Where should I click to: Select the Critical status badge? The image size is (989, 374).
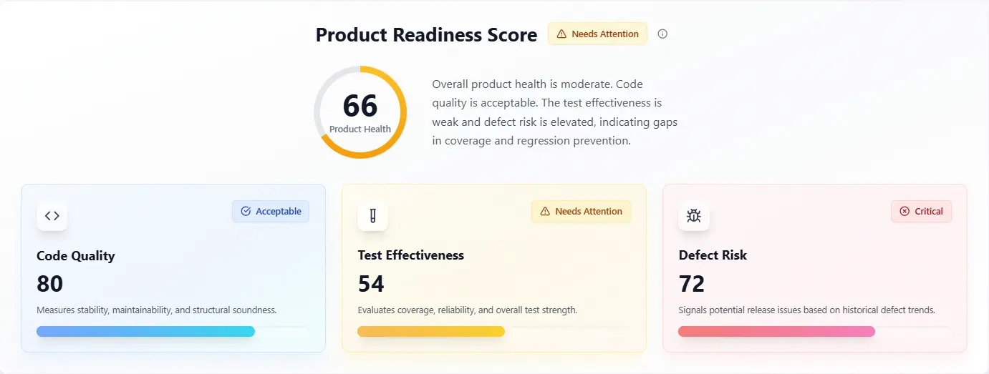click(922, 211)
